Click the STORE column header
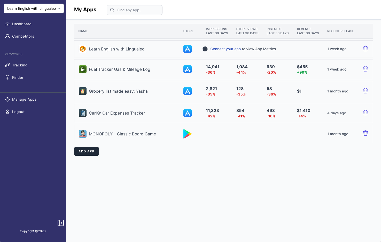 [x=188, y=31]
